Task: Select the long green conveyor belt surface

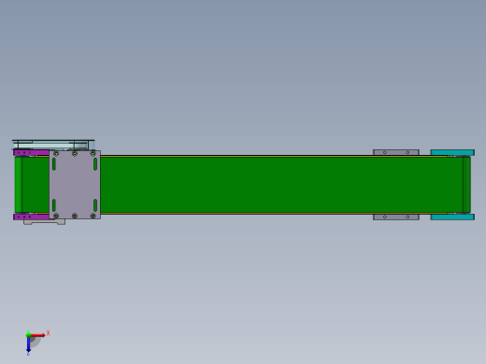Action: pos(280,185)
